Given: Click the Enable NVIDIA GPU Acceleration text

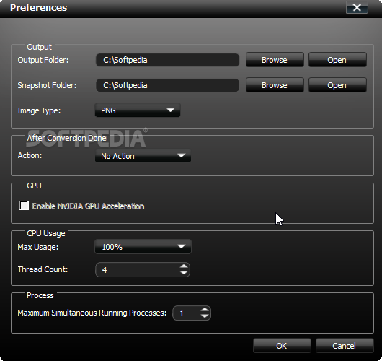Looking at the screenshot, I should point(88,206).
